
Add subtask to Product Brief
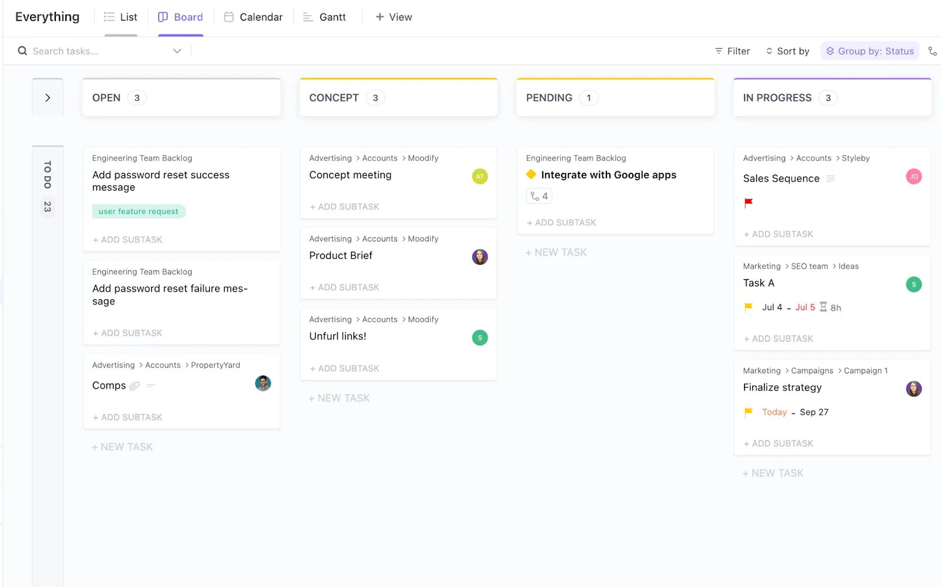click(x=345, y=287)
